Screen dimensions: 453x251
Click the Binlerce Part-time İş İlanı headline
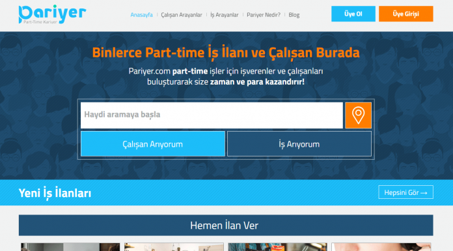[226, 53]
